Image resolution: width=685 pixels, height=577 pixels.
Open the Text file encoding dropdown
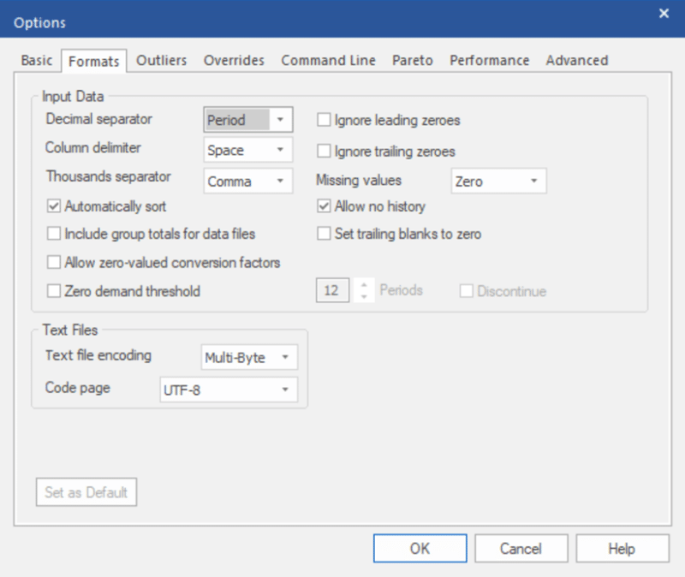249,357
